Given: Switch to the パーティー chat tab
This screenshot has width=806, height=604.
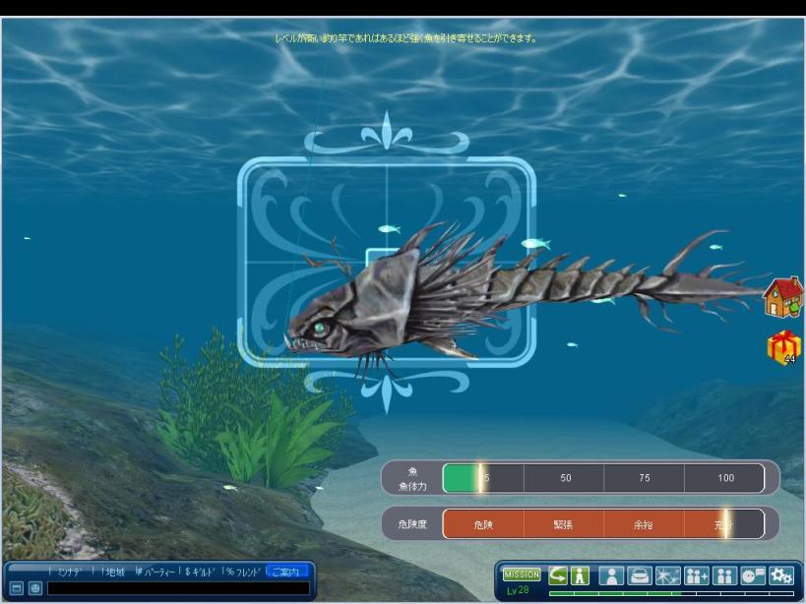Looking at the screenshot, I should [x=156, y=571].
